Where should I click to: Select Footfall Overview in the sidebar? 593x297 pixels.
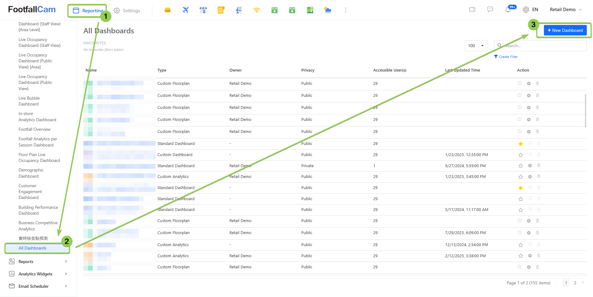click(34, 130)
